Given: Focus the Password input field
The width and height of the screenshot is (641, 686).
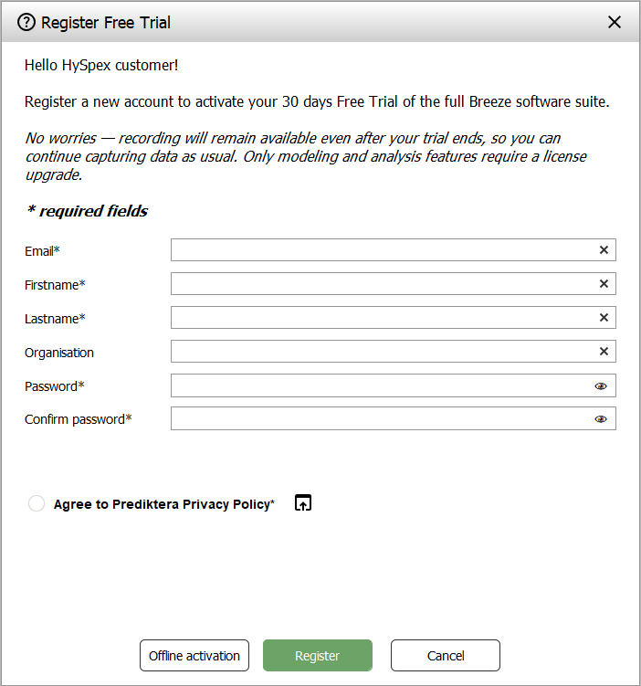Looking at the screenshot, I should coord(379,385).
